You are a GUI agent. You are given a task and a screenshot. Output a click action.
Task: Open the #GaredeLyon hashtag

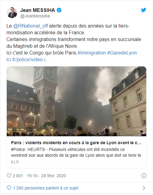[122, 53]
